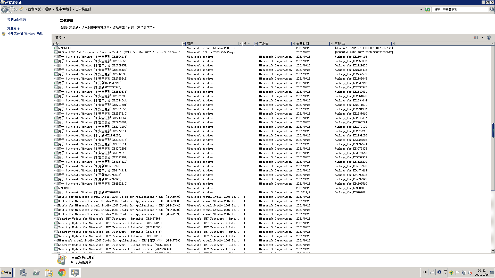Click icon for update KB976902

pyautogui.click(x=55, y=192)
